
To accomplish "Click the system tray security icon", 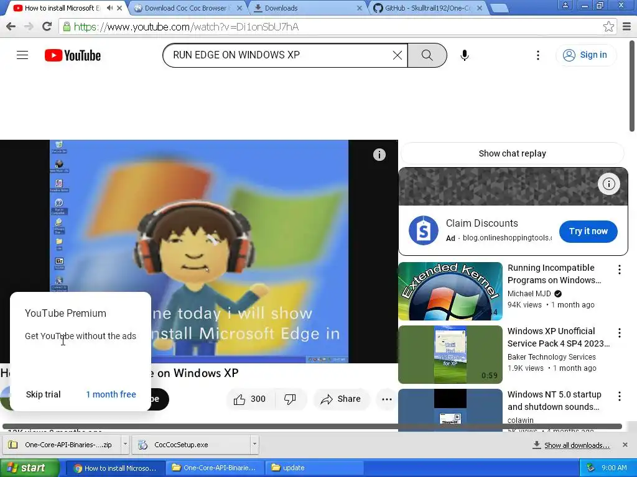I will [x=590, y=468].
